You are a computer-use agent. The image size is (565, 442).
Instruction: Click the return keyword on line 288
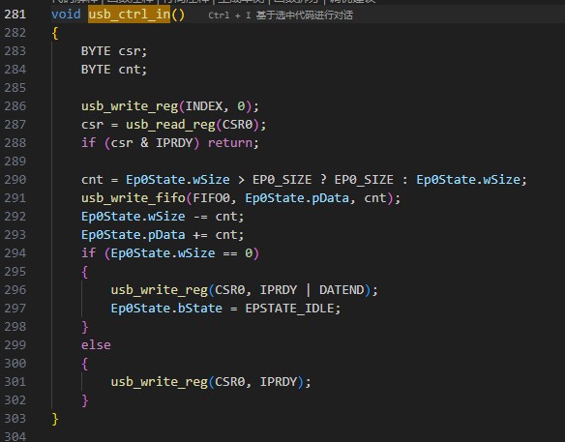pyautogui.click(x=230, y=143)
